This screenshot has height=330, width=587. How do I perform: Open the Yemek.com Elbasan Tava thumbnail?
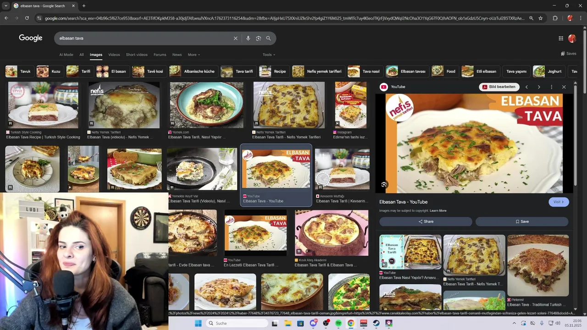tap(207, 105)
